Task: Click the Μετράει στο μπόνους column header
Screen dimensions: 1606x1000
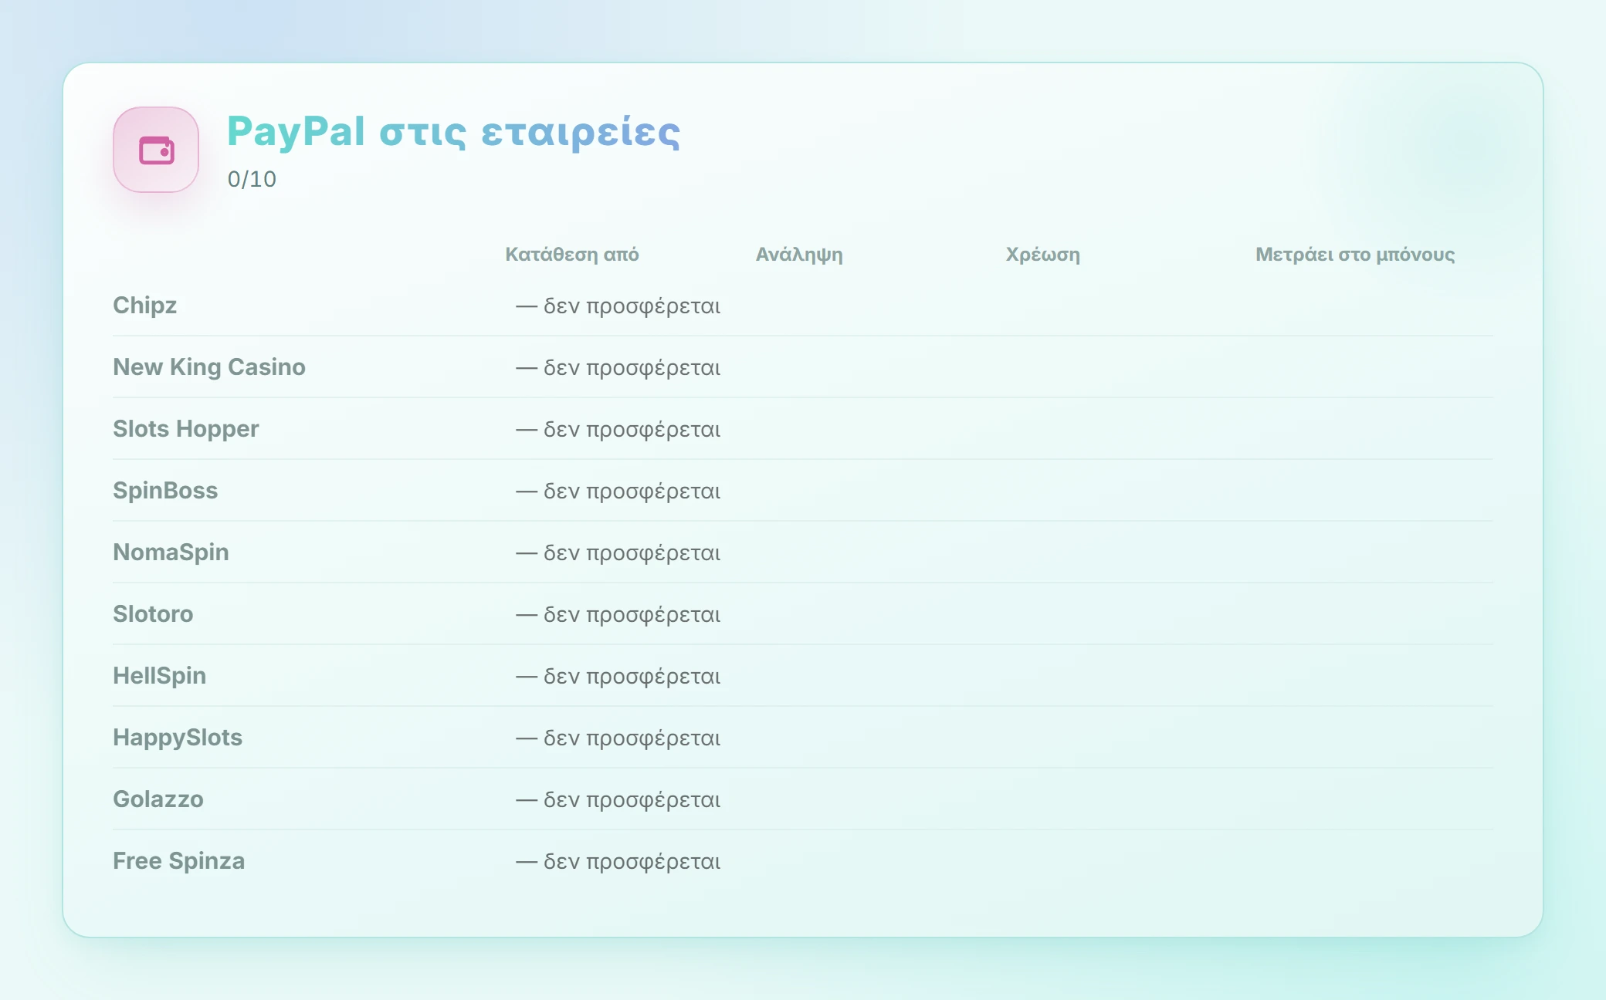Action: (x=1355, y=255)
